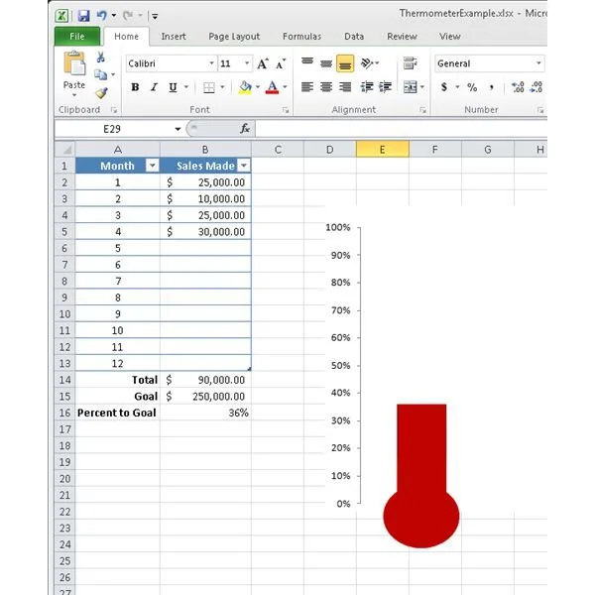Image resolution: width=595 pixels, height=595 pixels.
Task: Click Decrease Decimal icon
Action: tap(536, 87)
